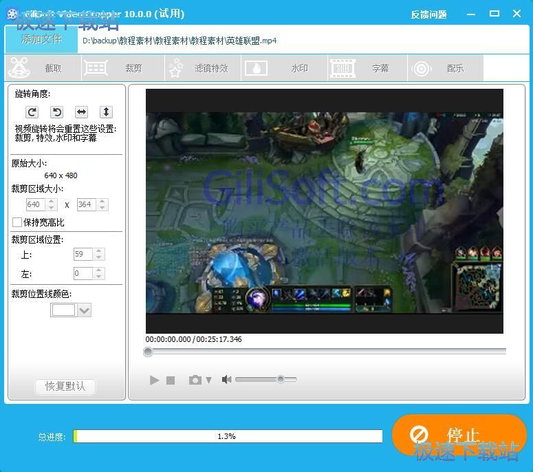Click the 添加文件 add file button
533x472 pixels.
[x=41, y=39]
